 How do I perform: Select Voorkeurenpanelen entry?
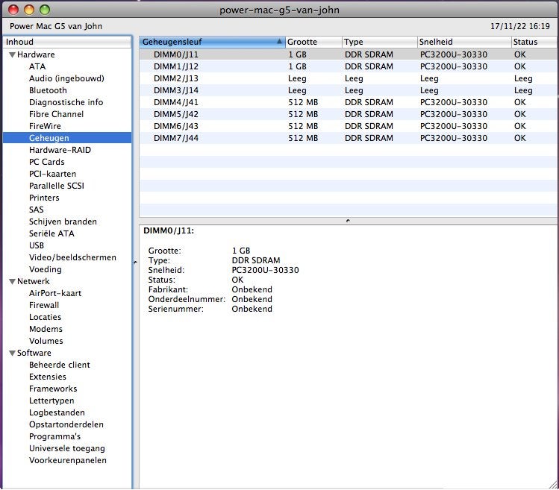[x=68, y=460]
